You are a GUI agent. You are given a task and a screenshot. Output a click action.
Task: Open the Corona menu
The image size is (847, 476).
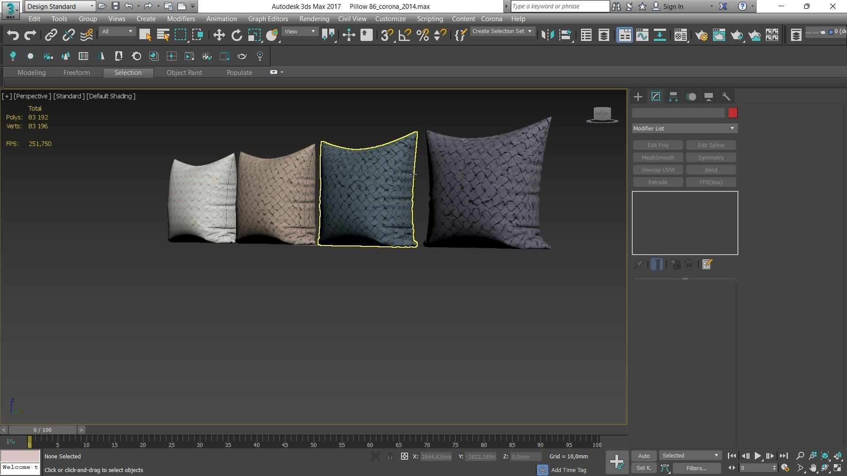coord(491,19)
